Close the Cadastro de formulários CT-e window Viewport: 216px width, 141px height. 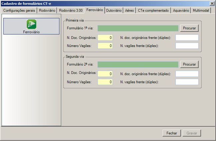coord(212,3)
